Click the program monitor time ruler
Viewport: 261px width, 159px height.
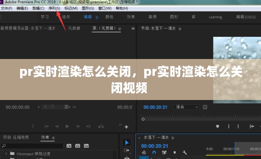pos(201,116)
